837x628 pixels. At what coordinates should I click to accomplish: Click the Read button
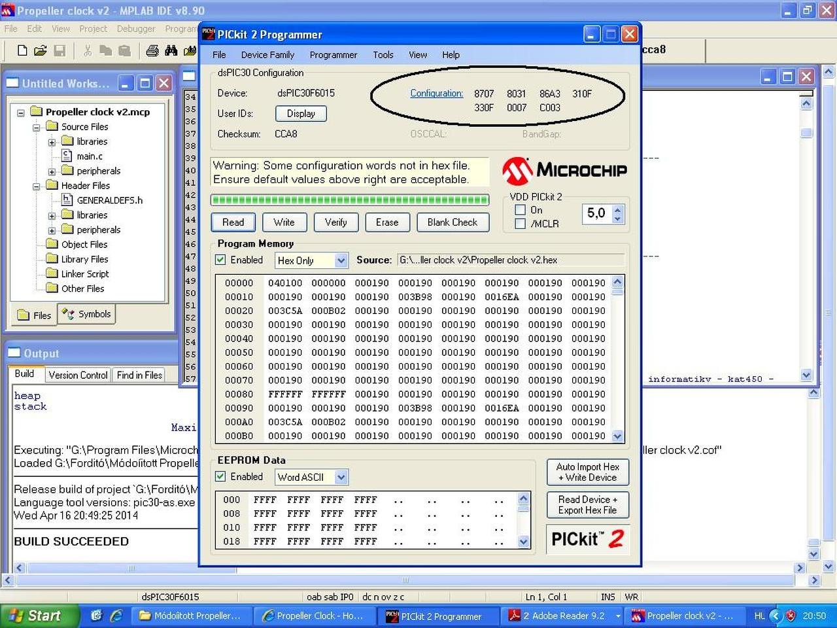pos(233,222)
